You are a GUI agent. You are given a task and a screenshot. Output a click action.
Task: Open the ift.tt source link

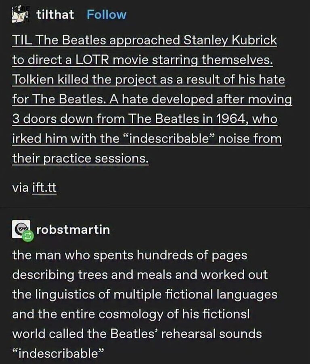click(44, 188)
